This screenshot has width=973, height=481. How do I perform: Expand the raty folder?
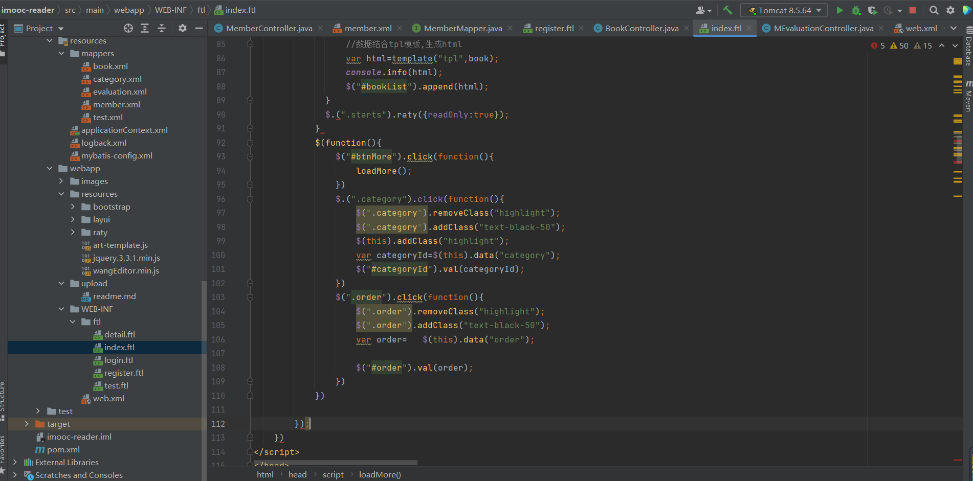[73, 232]
